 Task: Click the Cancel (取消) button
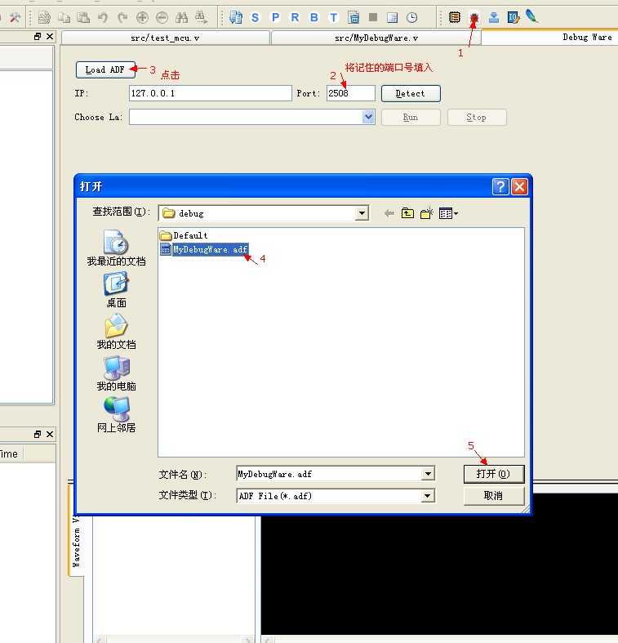click(x=494, y=496)
